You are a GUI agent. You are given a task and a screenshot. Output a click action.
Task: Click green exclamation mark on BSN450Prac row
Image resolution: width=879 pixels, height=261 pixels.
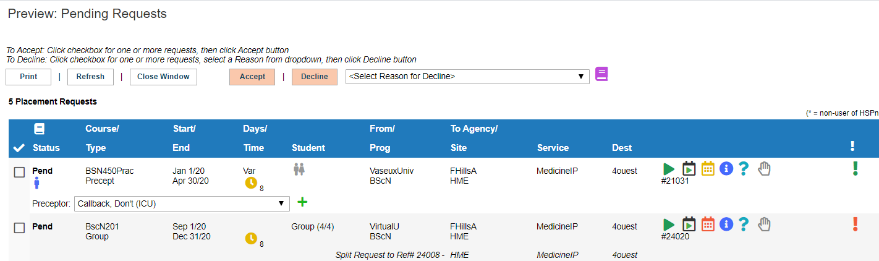(x=856, y=168)
